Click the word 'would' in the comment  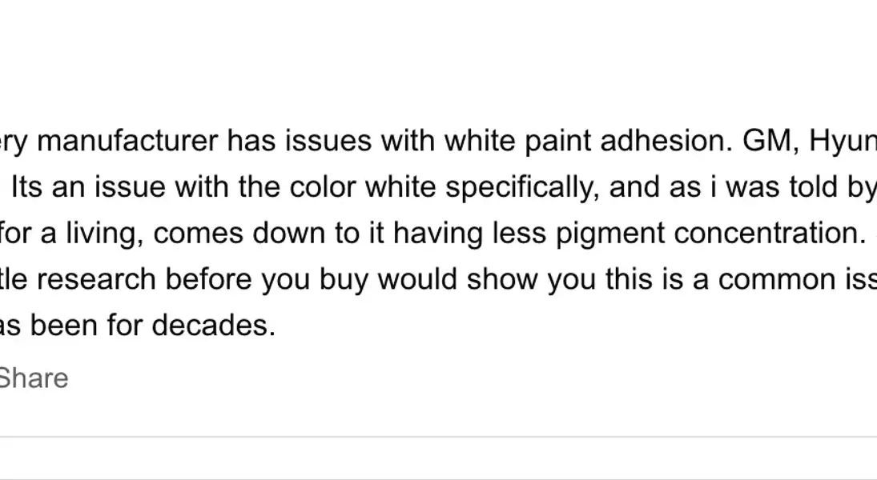[x=417, y=279]
